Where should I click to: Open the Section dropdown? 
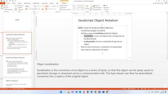coord(21,10)
